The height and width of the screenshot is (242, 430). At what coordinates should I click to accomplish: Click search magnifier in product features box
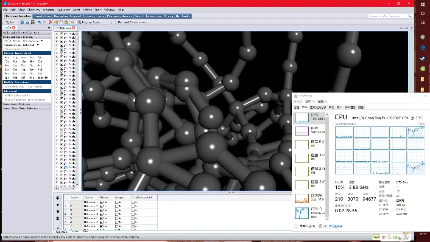pos(410,16)
